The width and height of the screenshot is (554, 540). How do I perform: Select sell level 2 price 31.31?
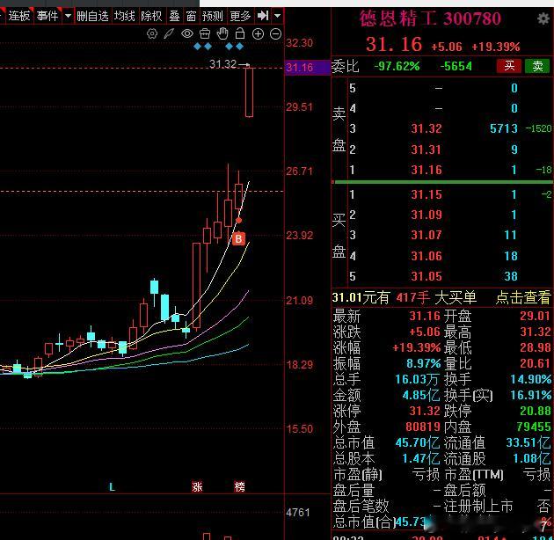point(426,150)
